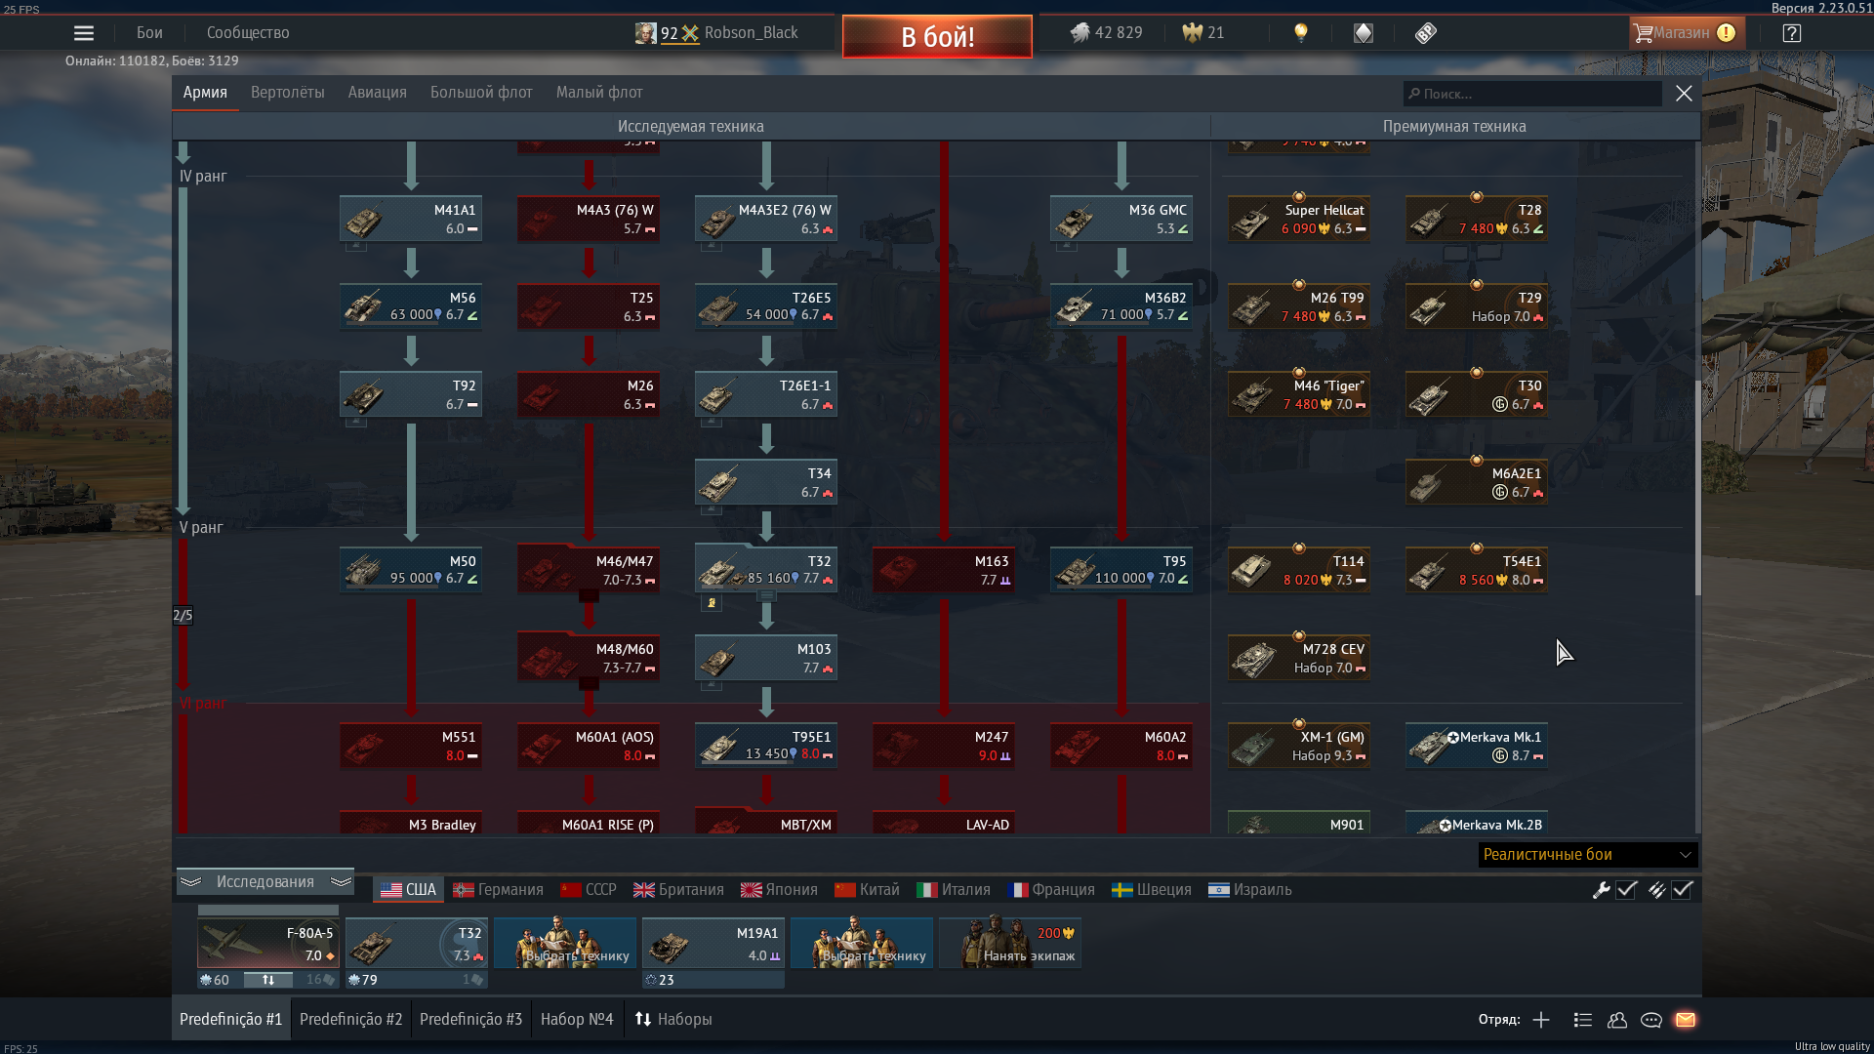Switch to the Вертолёты tab
This screenshot has height=1054, width=1874.
pos(287,93)
